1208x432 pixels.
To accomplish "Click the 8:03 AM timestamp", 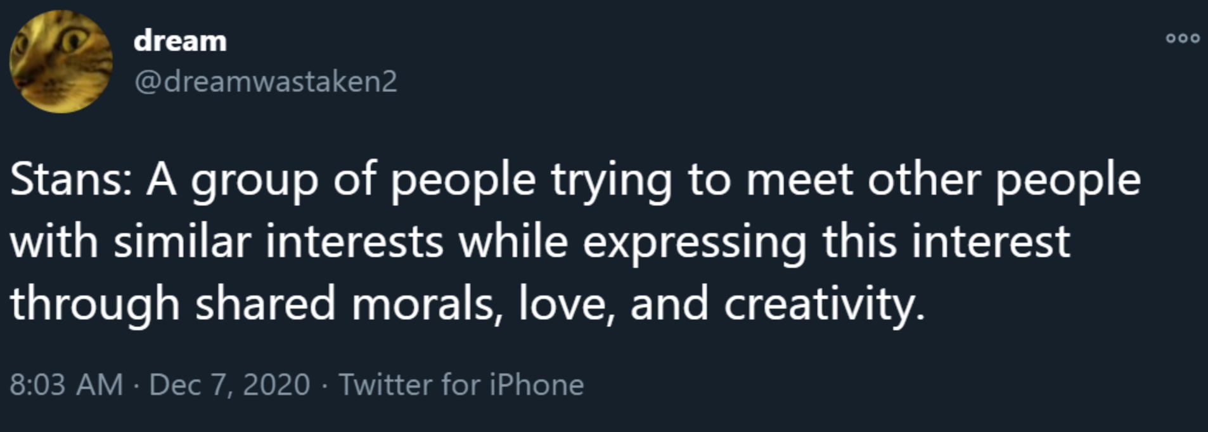I will [67, 384].
